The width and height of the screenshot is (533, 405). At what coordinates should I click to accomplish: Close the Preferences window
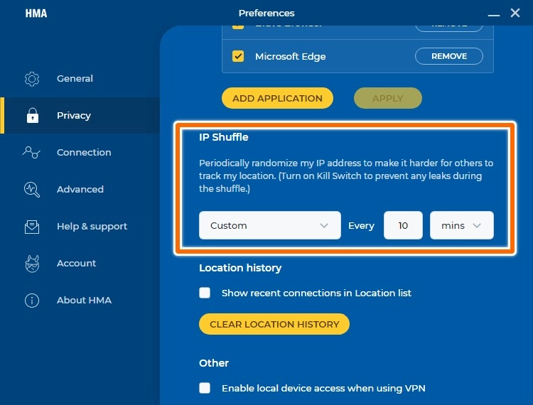coord(515,13)
